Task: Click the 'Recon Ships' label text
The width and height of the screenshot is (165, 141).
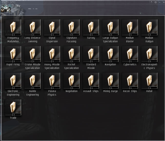Action: click(130, 91)
